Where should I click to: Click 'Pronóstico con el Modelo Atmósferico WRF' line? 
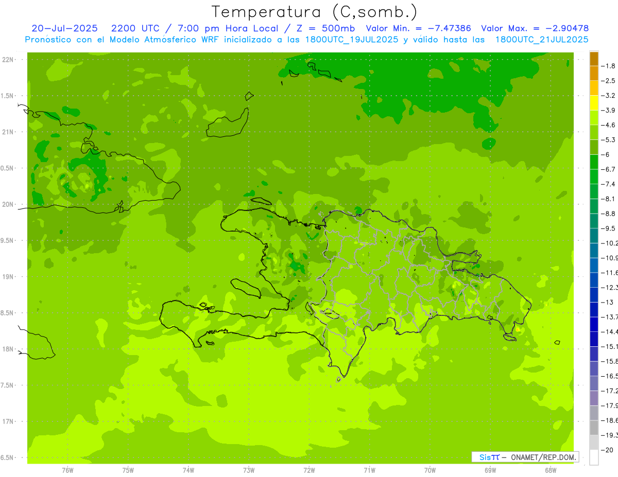123,40
